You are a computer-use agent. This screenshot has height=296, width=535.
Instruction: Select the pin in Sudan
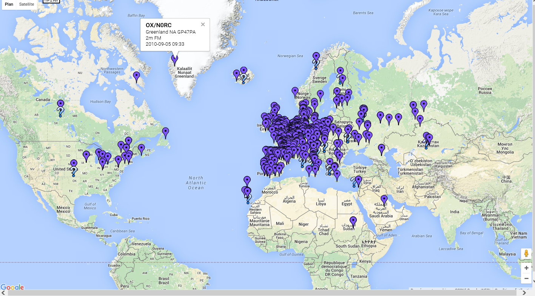[353, 222]
